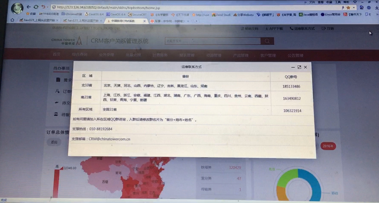Click the skin shirt icon in title bar
379x203 pixels.
tap(355, 2)
